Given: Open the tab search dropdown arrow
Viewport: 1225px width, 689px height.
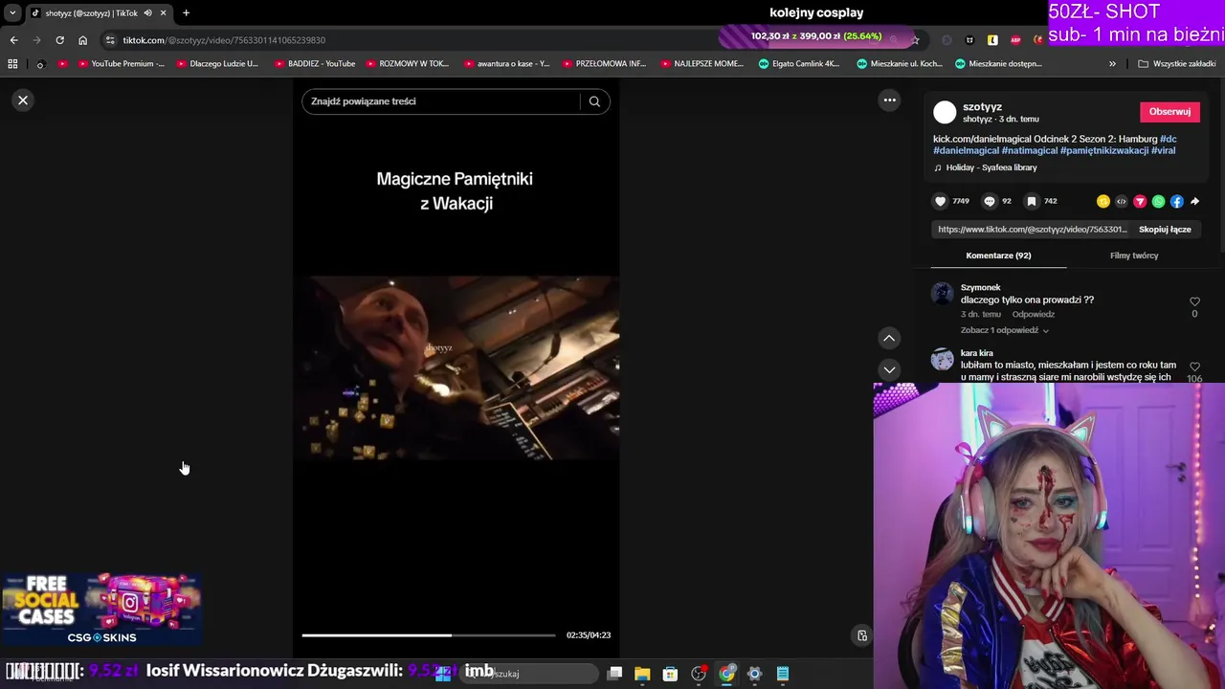Looking at the screenshot, I should click(12, 12).
